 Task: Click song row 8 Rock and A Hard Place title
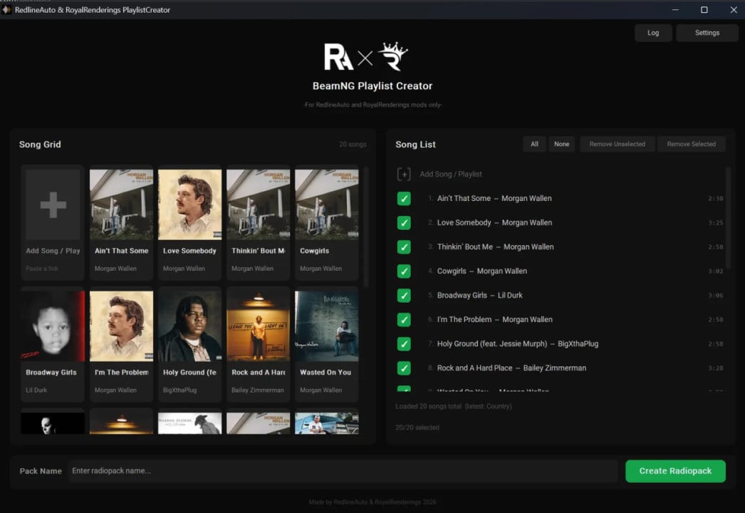coord(511,368)
